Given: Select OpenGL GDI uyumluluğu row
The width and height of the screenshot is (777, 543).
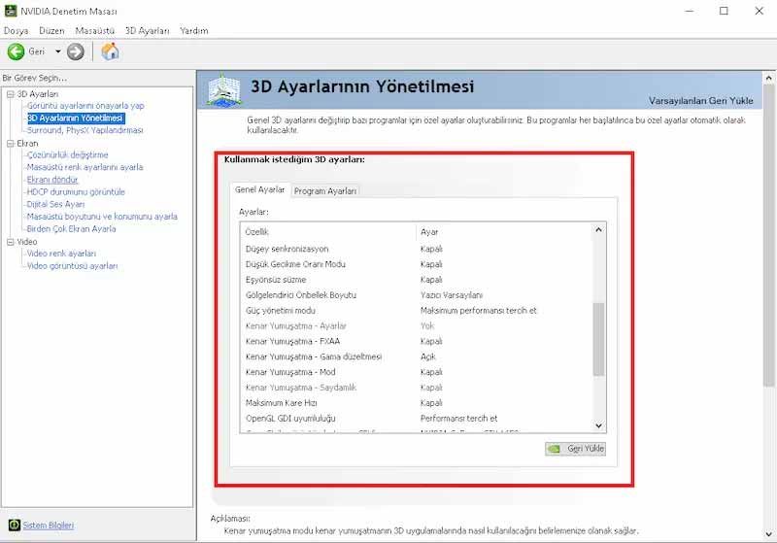Looking at the screenshot, I should tap(417, 418).
